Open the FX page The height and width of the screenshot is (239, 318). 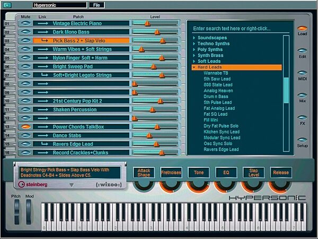point(302,117)
